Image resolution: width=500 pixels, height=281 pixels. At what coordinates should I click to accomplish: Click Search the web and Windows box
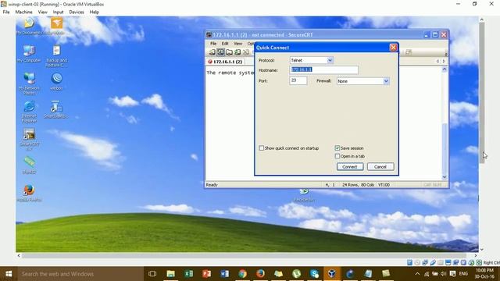pyautogui.click(x=80, y=274)
